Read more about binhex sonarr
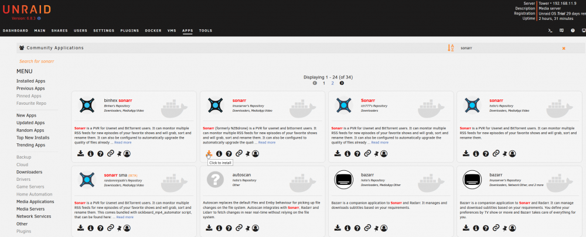 point(123,143)
